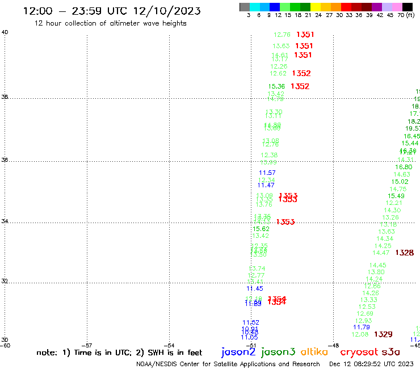Click the longitude axis label '-54'
Viewport: 420px width, 369px height.
(169, 345)
